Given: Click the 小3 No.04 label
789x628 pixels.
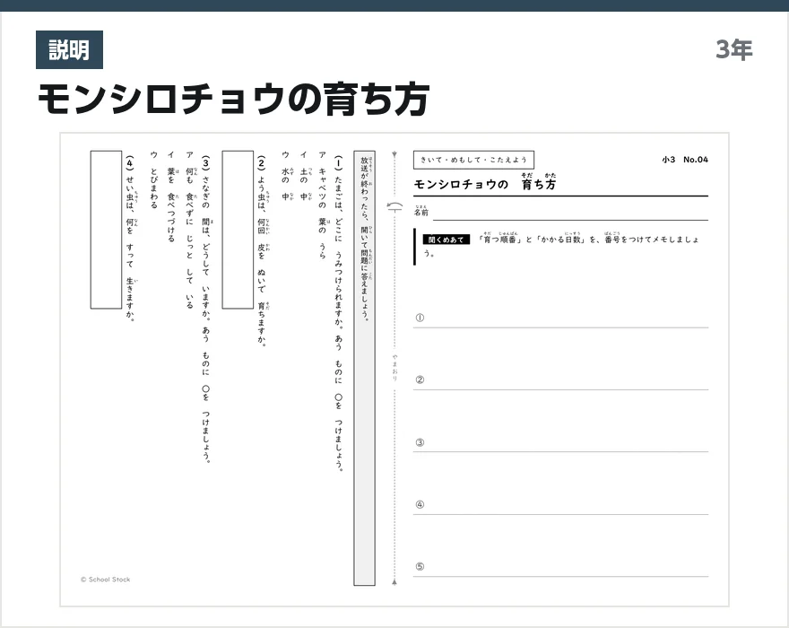Looking at the screenshot, I should [685, 160].
